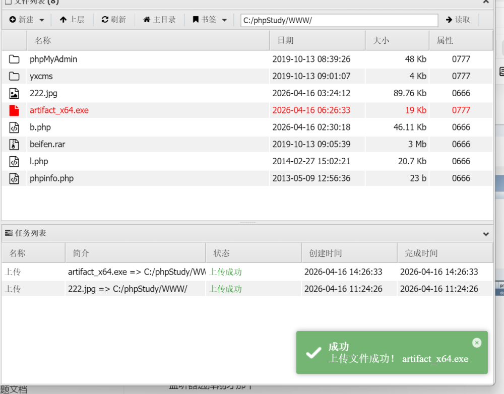The image size is (504, 394).
Task: Click the path field showing C:/phpStudy/WWW/
Action: click(x=339, y=20)
